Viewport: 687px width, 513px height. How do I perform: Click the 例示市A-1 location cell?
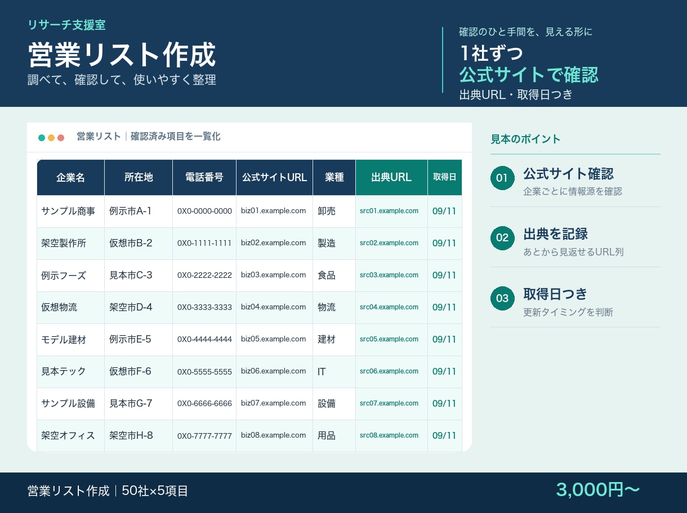(x=139, y=211)
